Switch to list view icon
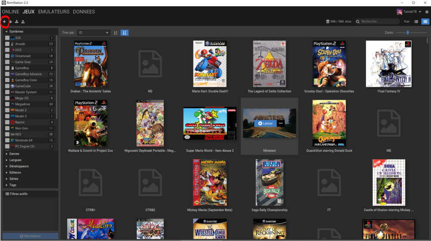Screen dimensions: 431x241 coord(416,21)
